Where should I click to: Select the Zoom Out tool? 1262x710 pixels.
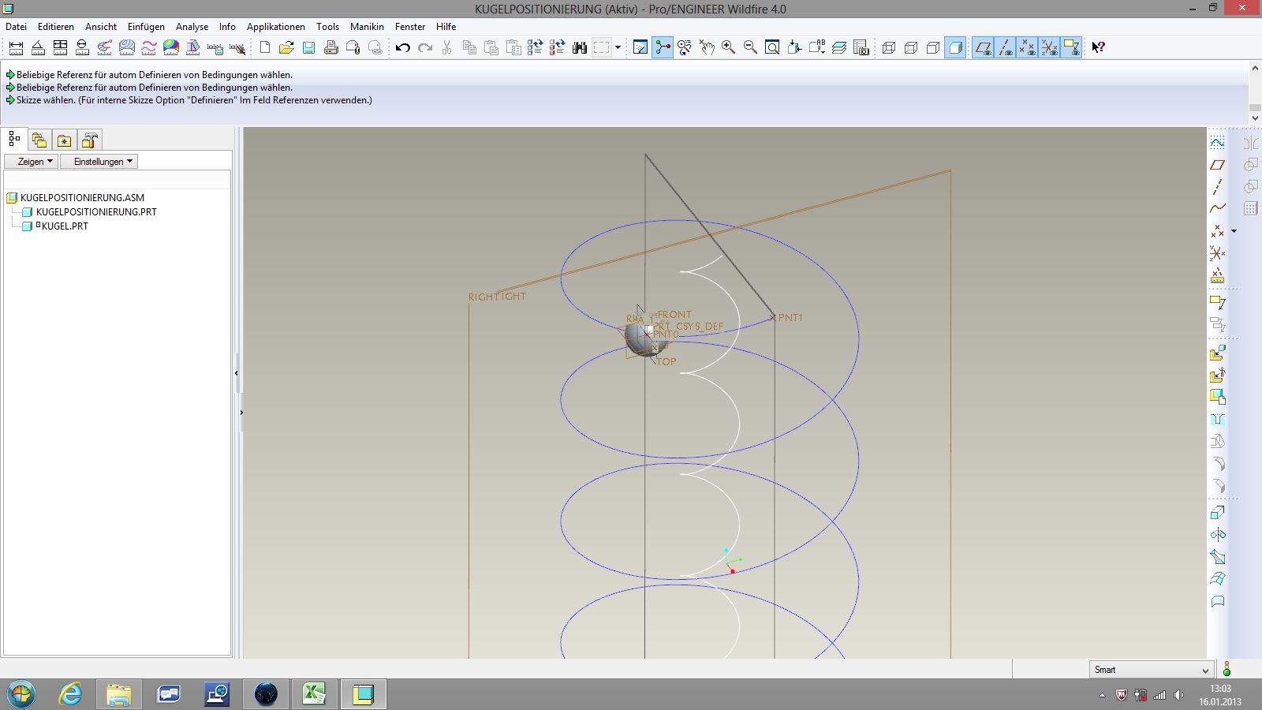point(751,47)
